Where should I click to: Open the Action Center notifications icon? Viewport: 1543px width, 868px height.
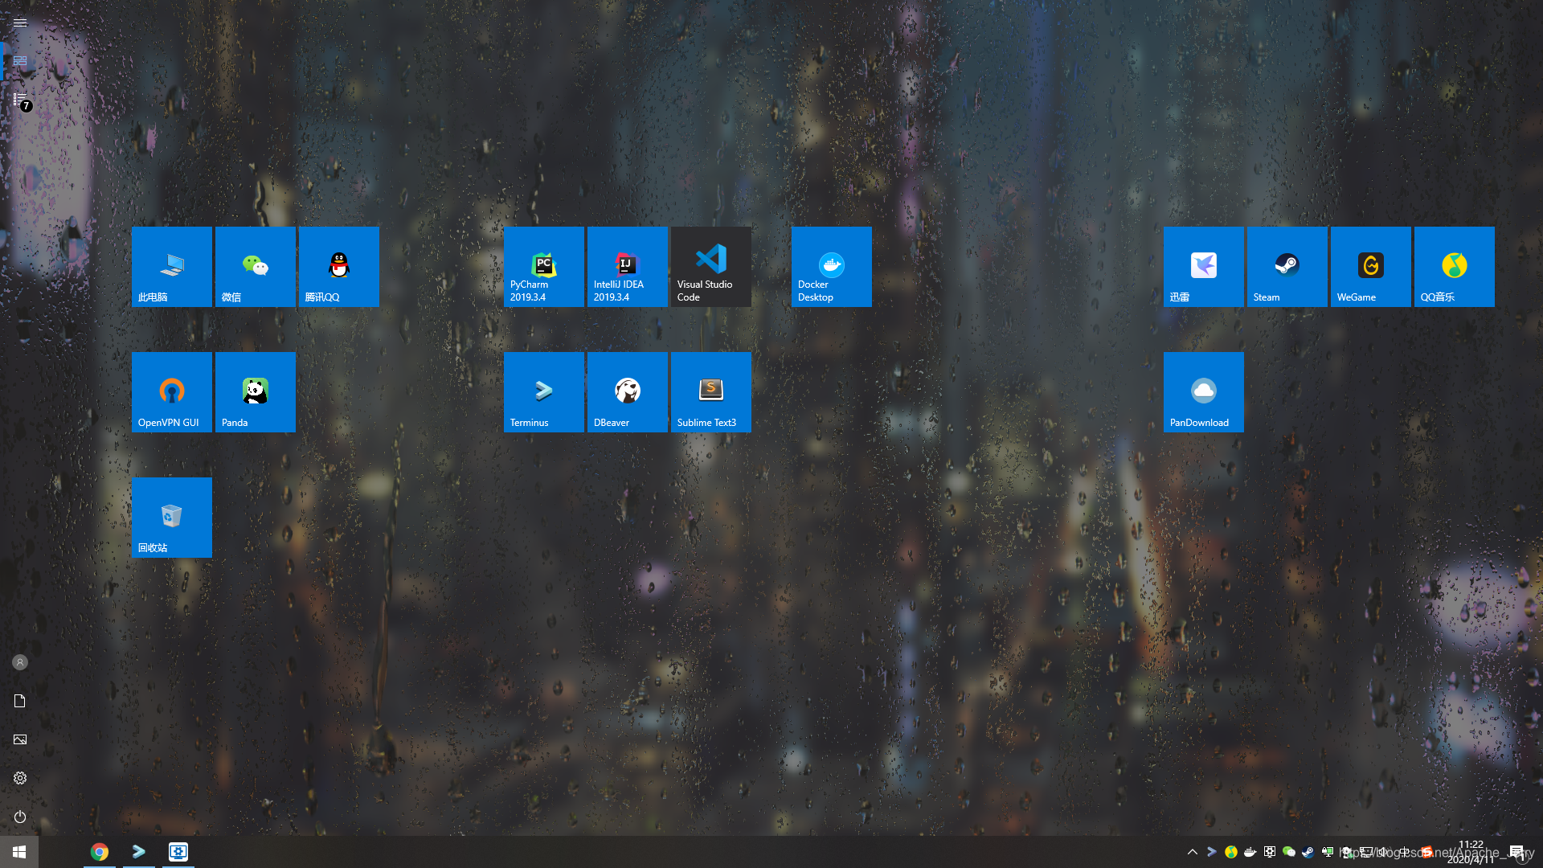point(1516,852)
